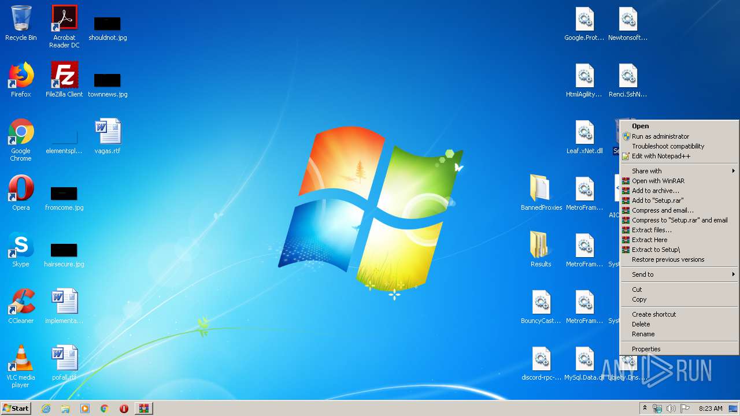Open Action Center flag icon
Viewport: 740px width, 416px height.
tap(685, 408)
